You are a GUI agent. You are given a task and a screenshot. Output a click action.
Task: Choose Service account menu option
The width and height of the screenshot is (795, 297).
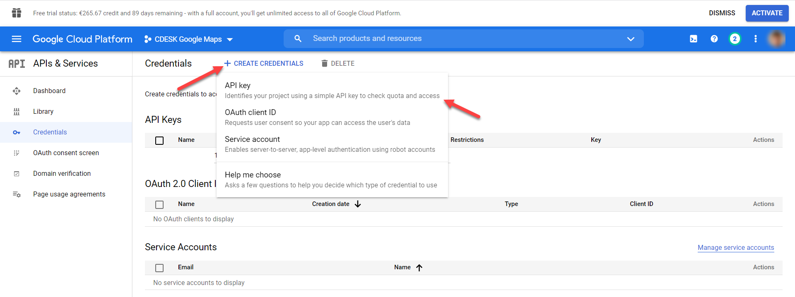pyautogui.click(x=332, y=144)
